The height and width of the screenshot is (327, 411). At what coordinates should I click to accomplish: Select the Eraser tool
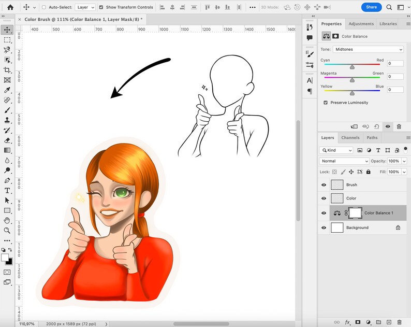(x=7, y=140)
